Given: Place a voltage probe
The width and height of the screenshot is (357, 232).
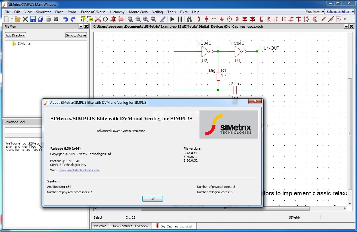Looking at the screenshot, I should (x=323, y=19).
